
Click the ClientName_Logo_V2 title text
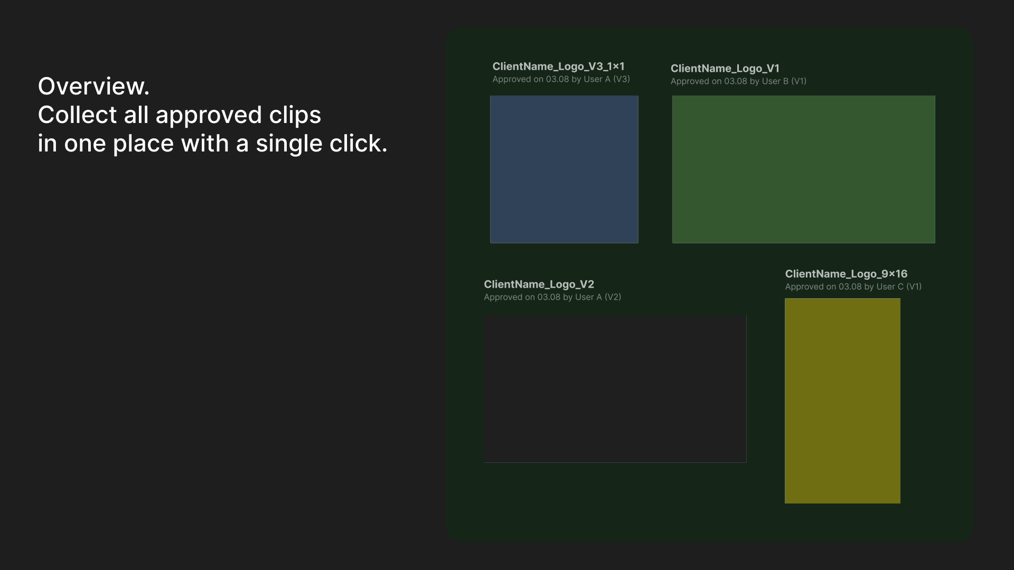coord(539,284)
